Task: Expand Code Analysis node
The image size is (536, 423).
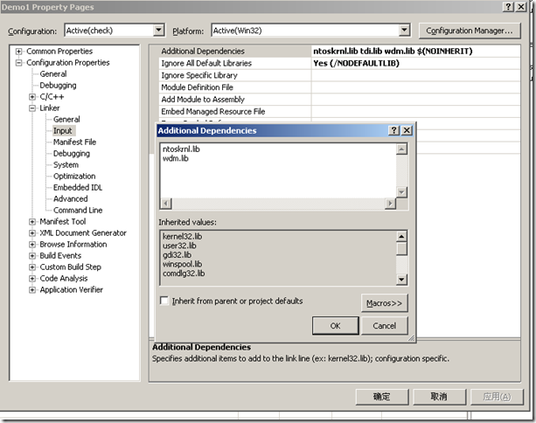Action: (x=32, y=279)
